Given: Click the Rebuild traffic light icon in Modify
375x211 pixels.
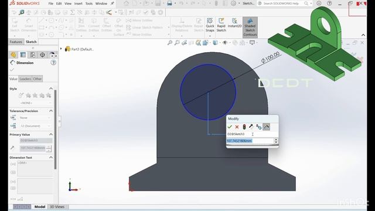Looking at the screenshot, I should click(244, 127).
